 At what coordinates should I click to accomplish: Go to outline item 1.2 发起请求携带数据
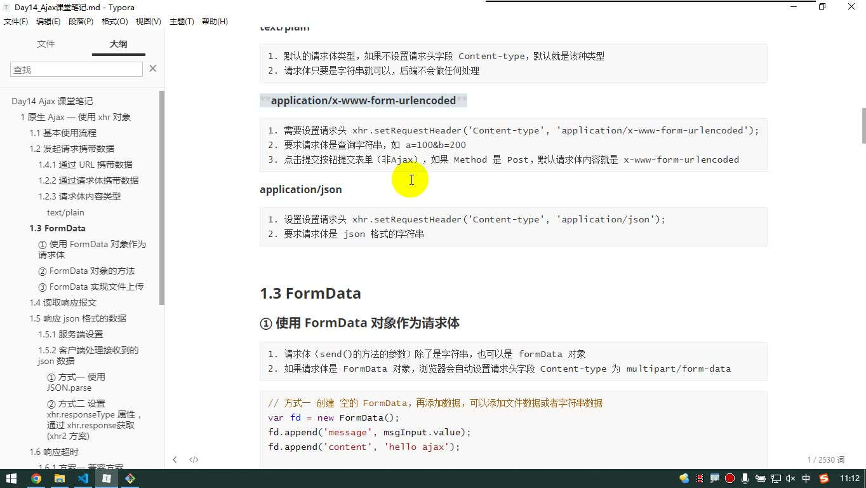[x=72, y=149]
